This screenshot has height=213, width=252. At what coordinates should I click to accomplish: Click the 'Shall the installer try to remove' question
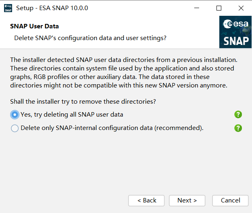83,102
